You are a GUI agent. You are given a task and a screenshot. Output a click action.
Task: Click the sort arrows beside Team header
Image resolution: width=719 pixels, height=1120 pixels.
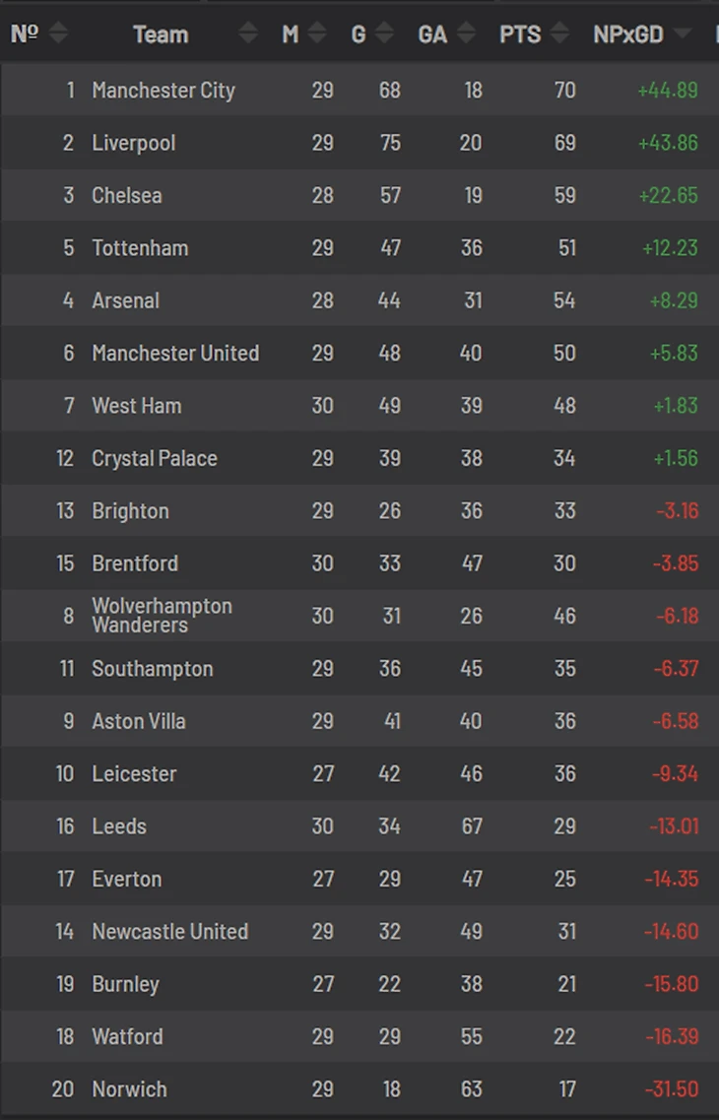(248, 34)
